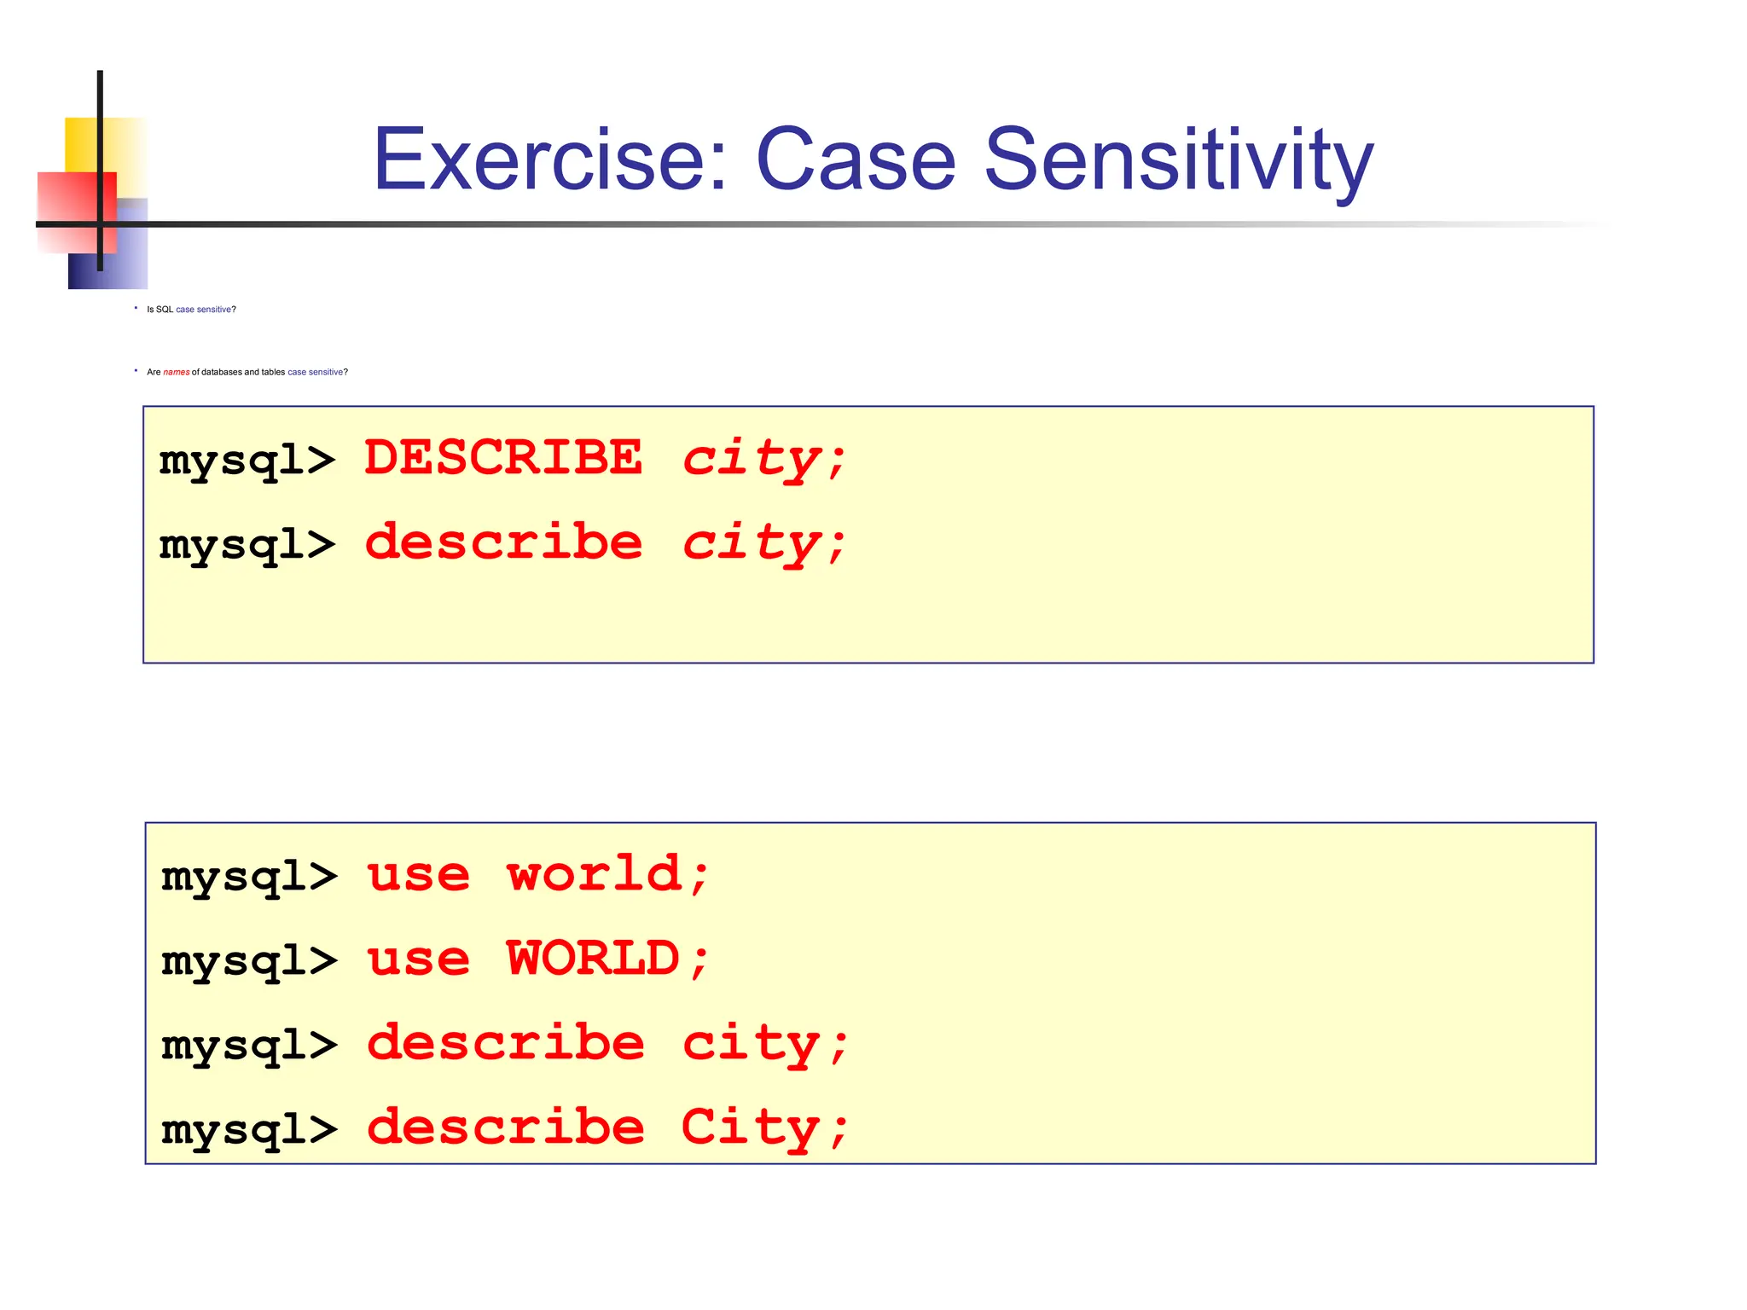
Task: Click the capitalized "City;" table name
Action: coord(763,1127)
